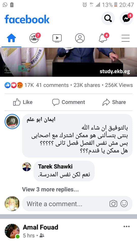Open the emoji smiley picker
137x244 pixels.
coord(124,204)
